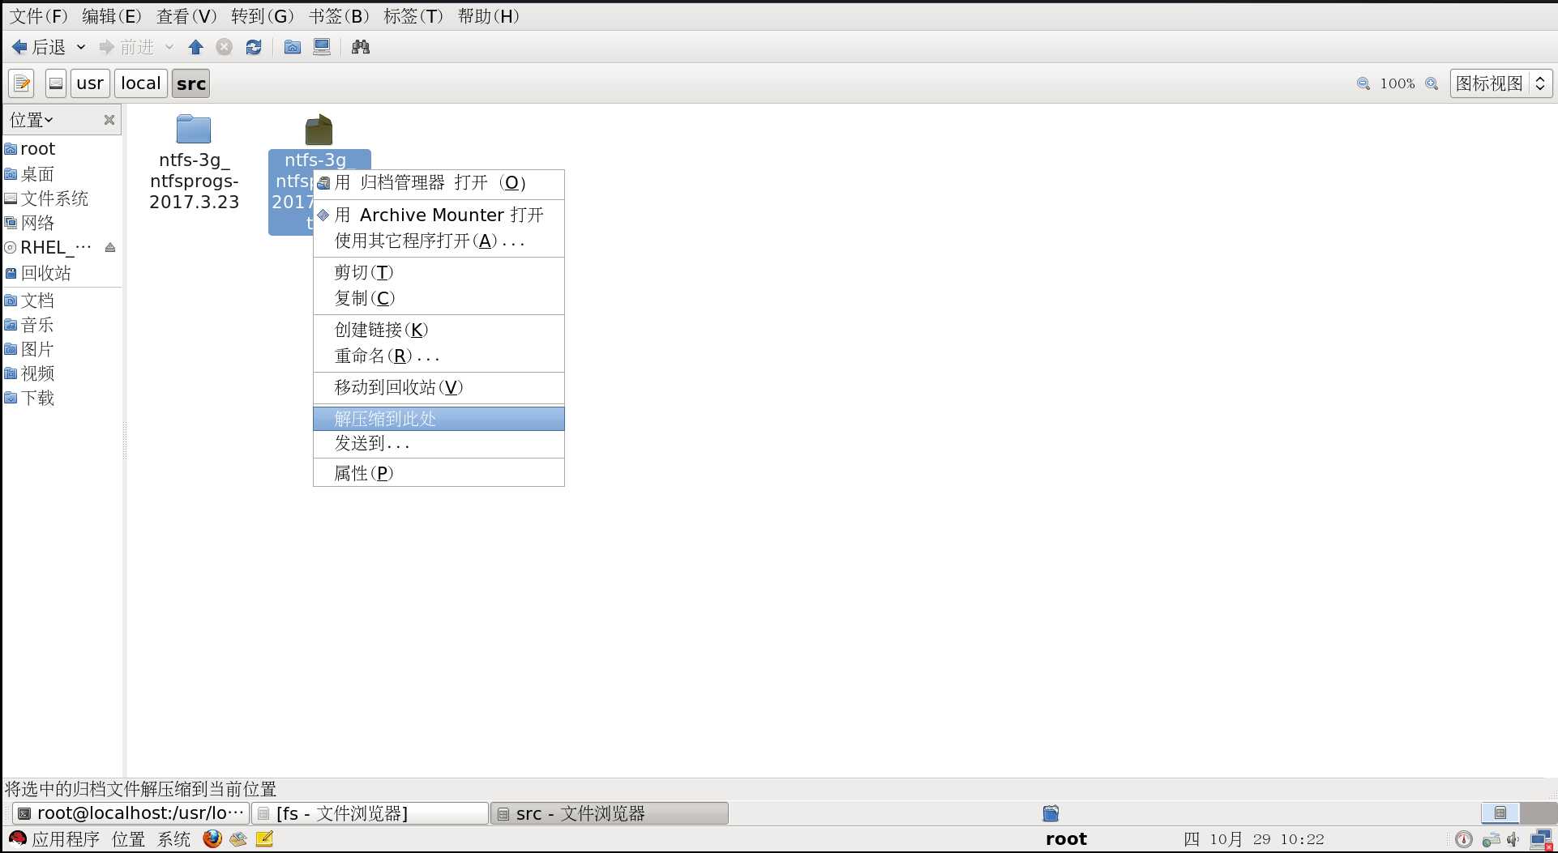This screenshot has height=853, width=1558.
Task: Choose 创建链接 from context menu
Action: click(x=439, y=330)
